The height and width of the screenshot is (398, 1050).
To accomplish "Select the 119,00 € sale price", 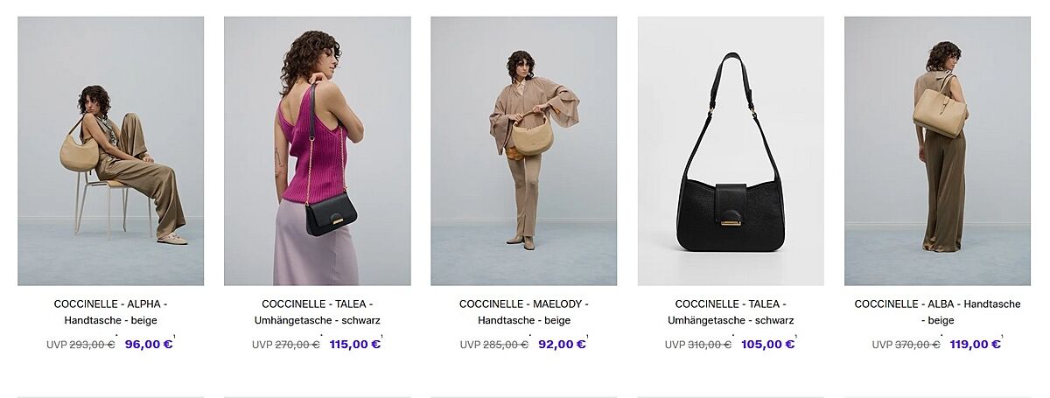I will click(975, 345).
